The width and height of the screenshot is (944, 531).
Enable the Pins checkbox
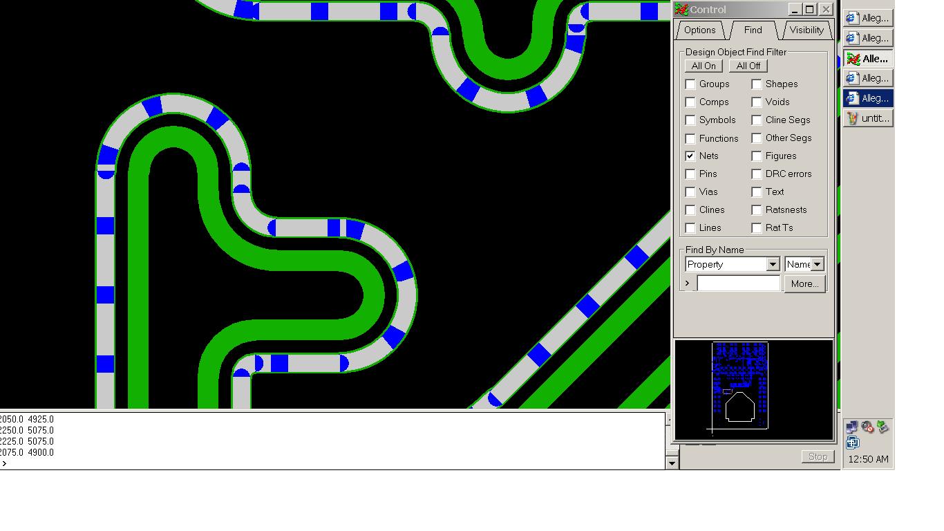click(x=690, y=174)
